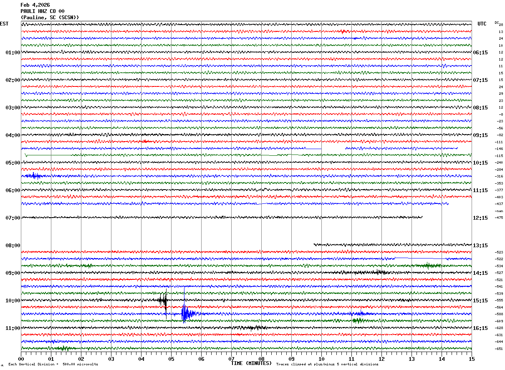Click the '-651' DC offset value
505x370 pixels.
[x=499, y=348]
